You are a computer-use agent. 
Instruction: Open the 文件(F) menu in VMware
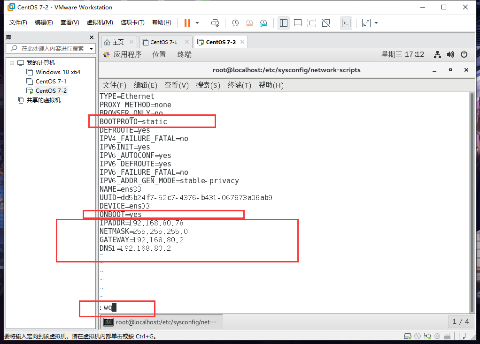point(18,22)
